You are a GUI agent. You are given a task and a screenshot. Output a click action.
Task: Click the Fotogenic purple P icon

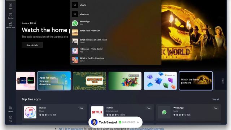75,51
